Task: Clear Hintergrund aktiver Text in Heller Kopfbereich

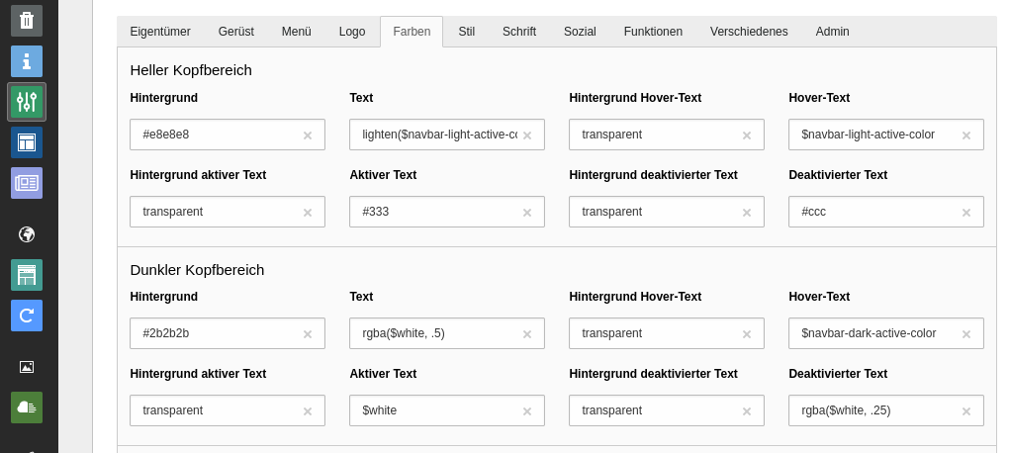Action: [308, 213]
